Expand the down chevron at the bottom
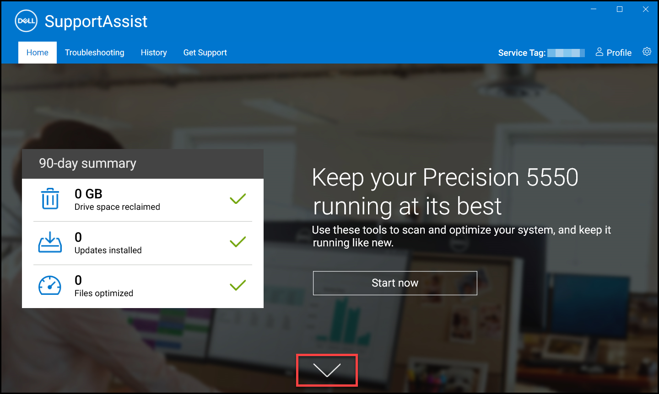The image size is (659, 394). pos(327,370)
